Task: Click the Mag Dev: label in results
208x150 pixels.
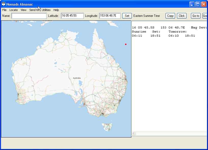Action: coord(199,28)
